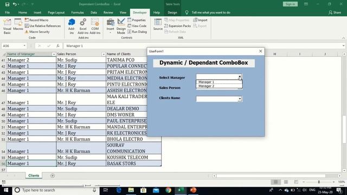Add a new sheet with plus icon
This screenshot has width=347, height=195.
coord(53,175)
